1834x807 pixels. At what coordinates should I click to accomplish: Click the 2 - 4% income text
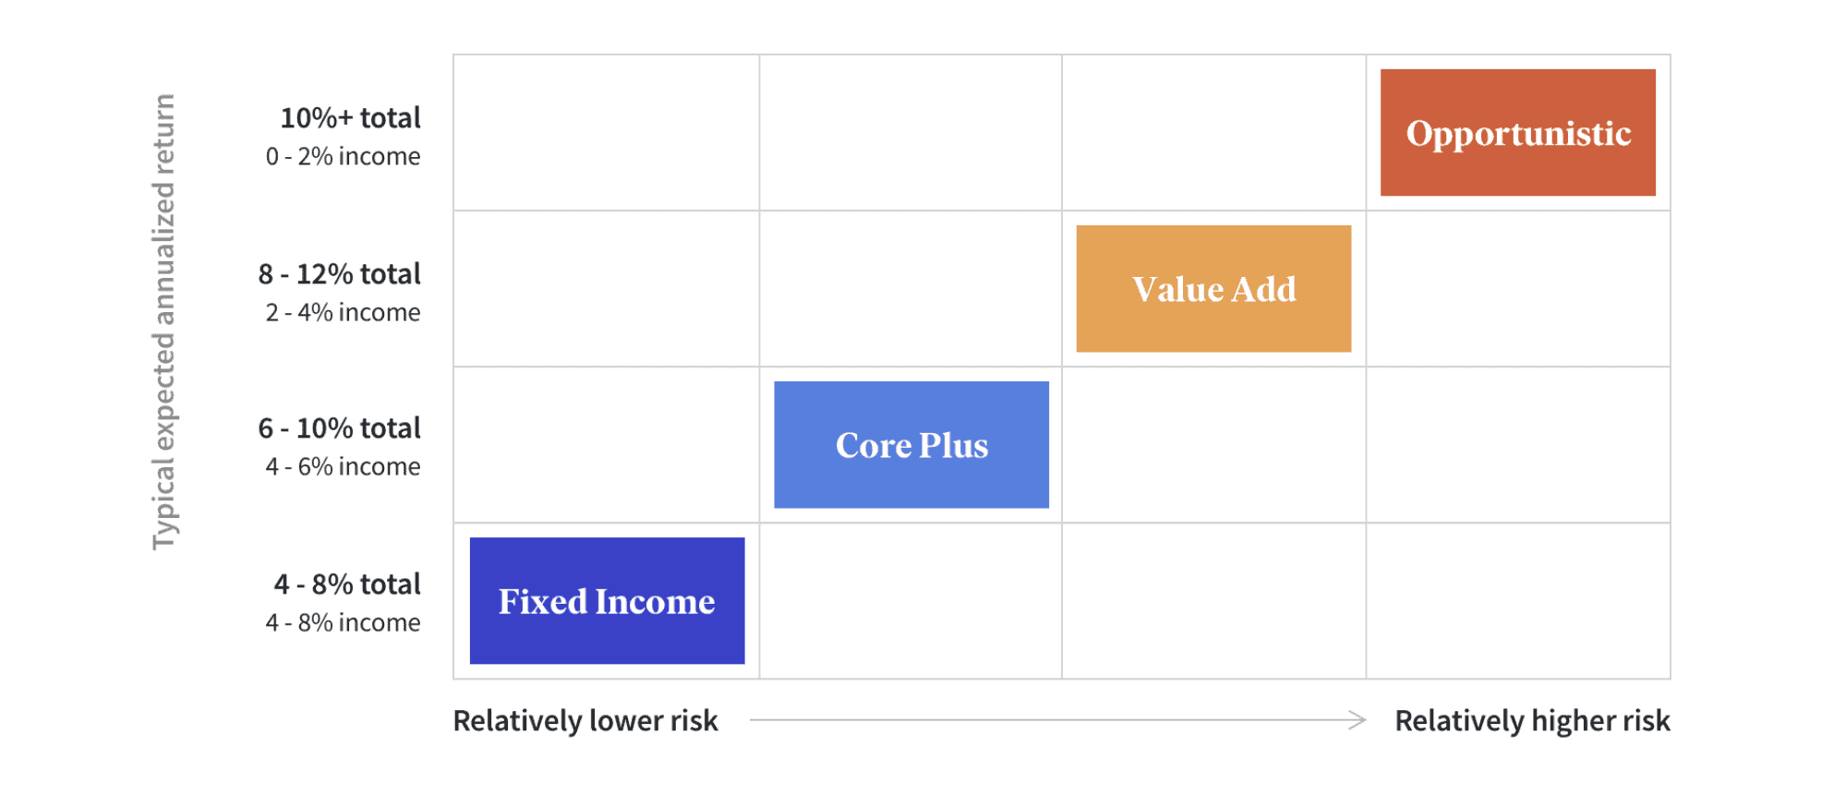343,313
